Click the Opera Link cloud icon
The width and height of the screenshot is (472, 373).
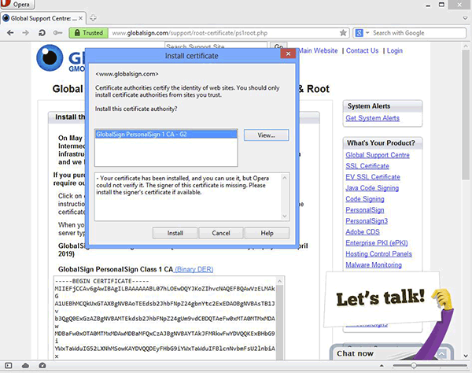click(26, 365)
